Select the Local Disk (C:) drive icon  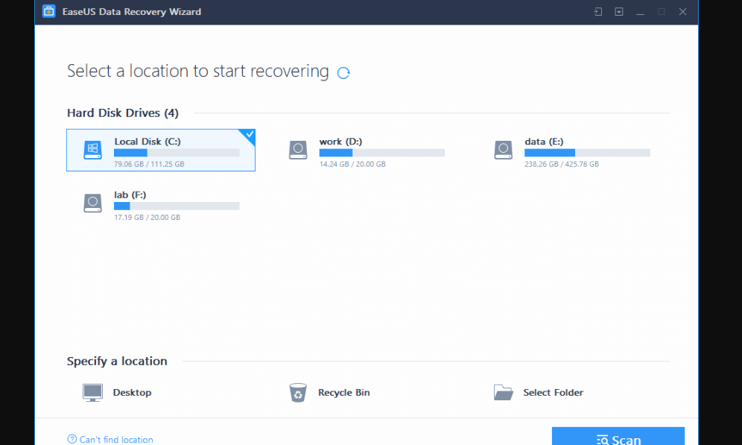(x=92, y=150)
